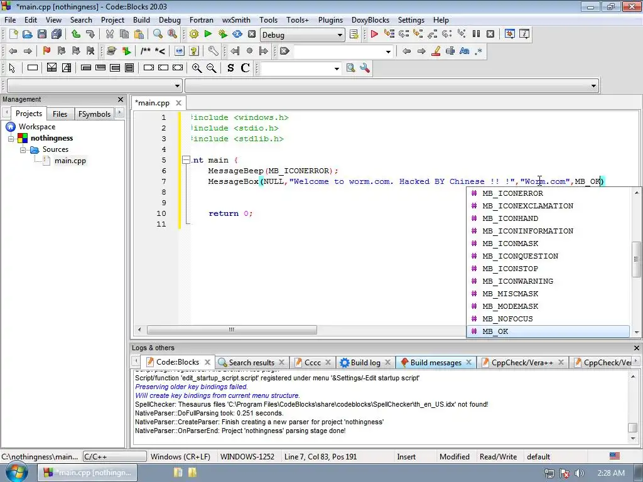This screenshot has width=643, height=482.
Task: Open the File menu
Action: tap(10, 19)
